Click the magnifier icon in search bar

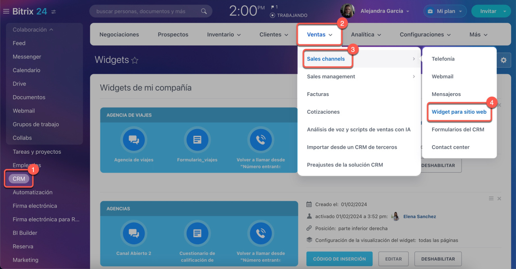click(204, 11)
